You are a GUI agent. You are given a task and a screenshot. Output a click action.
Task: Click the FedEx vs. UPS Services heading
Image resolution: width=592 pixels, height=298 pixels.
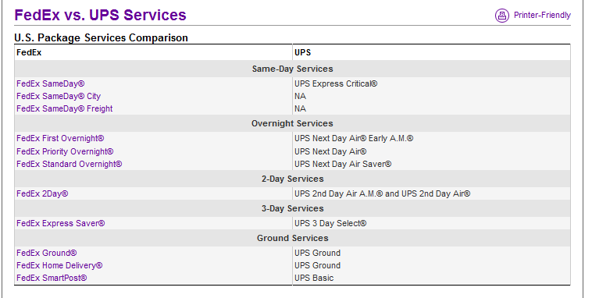[x=101, y=15]
